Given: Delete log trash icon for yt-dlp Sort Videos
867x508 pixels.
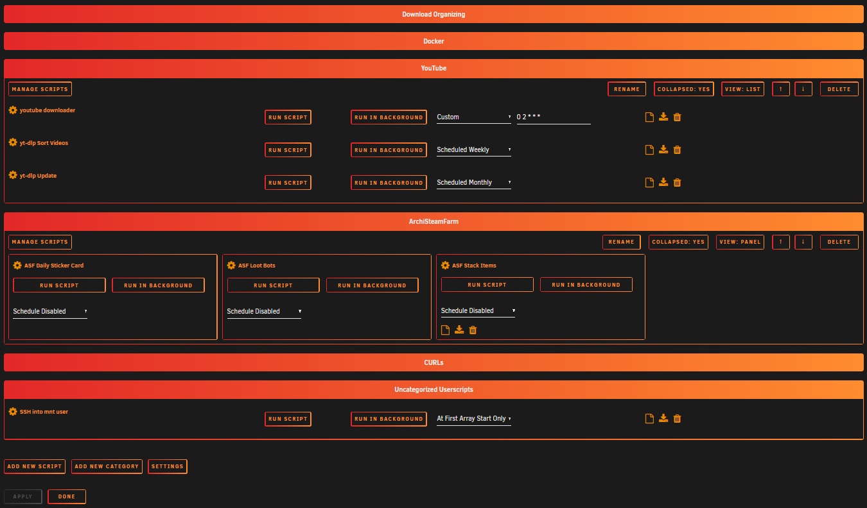Looking at the screenshot, I should pyautogui.click(x=677, y=149).
